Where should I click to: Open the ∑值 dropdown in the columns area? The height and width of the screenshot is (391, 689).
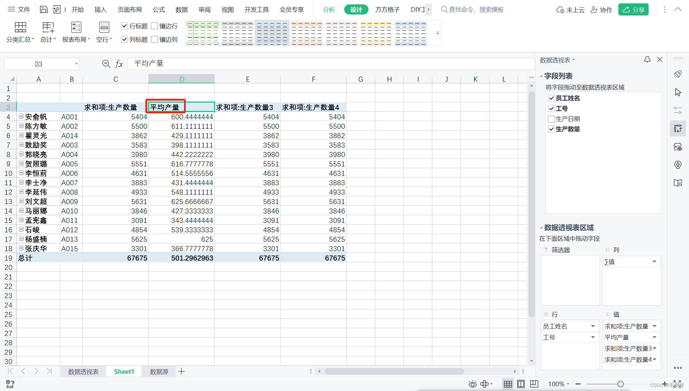pyautogui.click(x=654, y=262)
